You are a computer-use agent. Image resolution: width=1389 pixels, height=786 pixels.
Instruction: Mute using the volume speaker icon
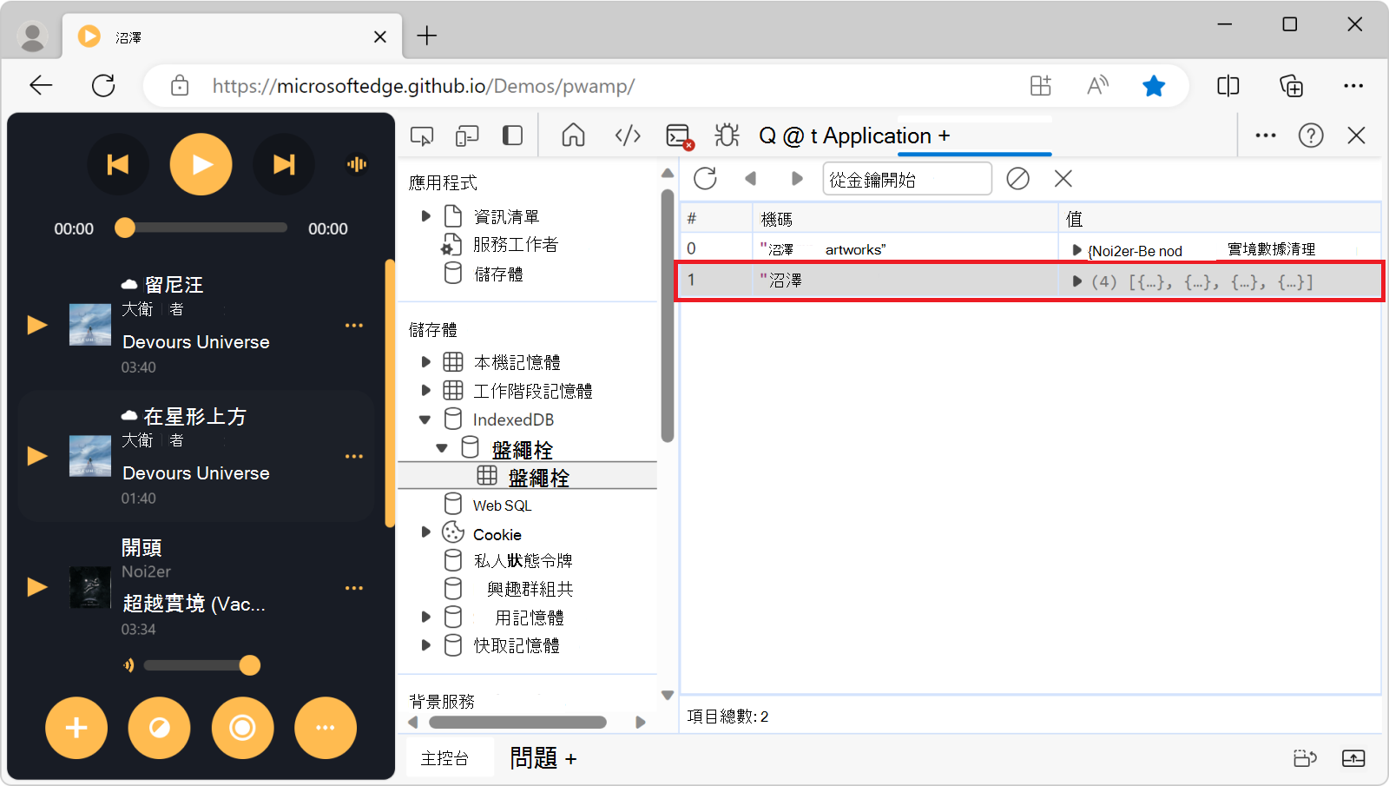128,665
